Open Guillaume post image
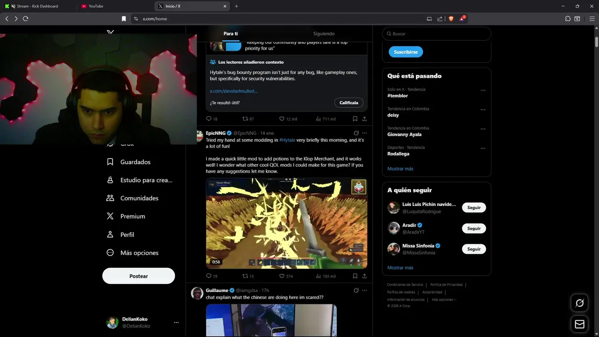The width and height of the screenshot is (599, 337). 271,320
